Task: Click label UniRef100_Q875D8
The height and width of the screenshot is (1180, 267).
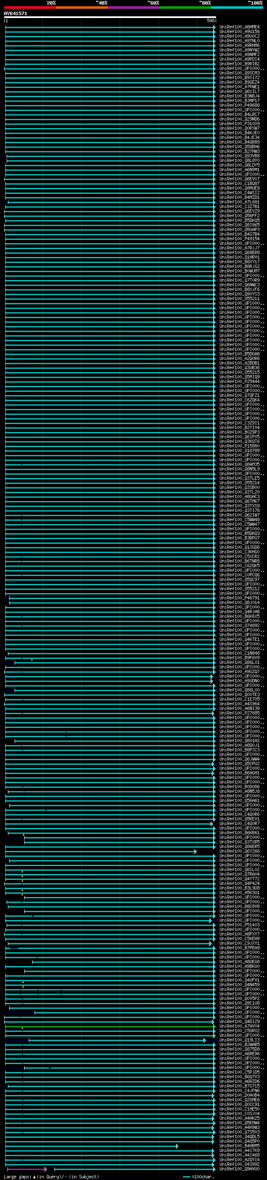Action: coord(239,1049)
